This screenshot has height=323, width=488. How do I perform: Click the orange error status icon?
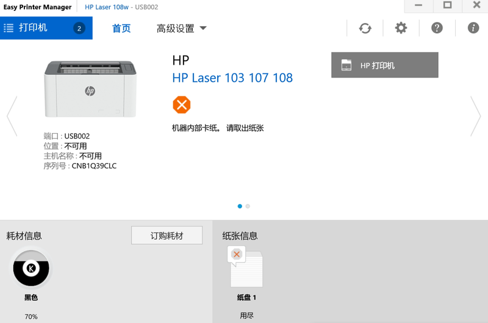pyautogui.click(x=181, y=104)
